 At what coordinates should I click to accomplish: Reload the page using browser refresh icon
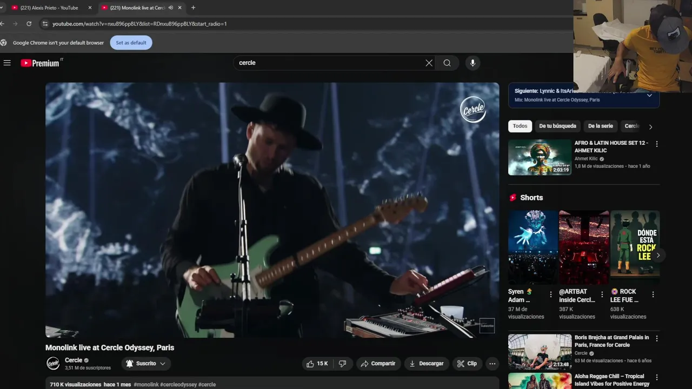coord(29,24)
